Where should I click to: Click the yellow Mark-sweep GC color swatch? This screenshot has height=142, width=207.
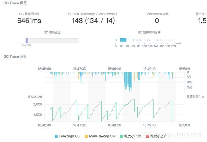(x=86, y=136)
